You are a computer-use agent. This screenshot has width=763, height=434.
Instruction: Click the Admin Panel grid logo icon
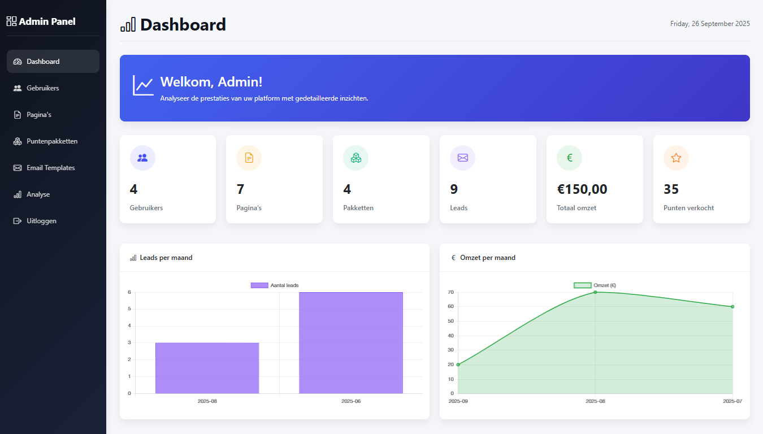(11, 21)
